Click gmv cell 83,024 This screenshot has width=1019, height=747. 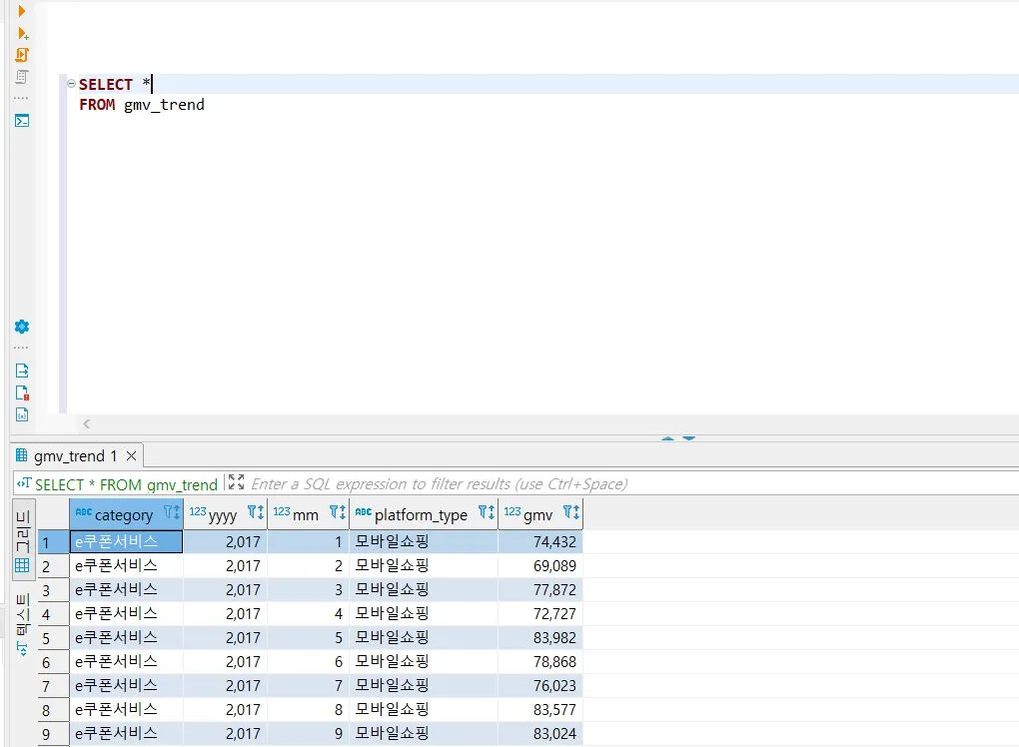(x=540, y=734)
